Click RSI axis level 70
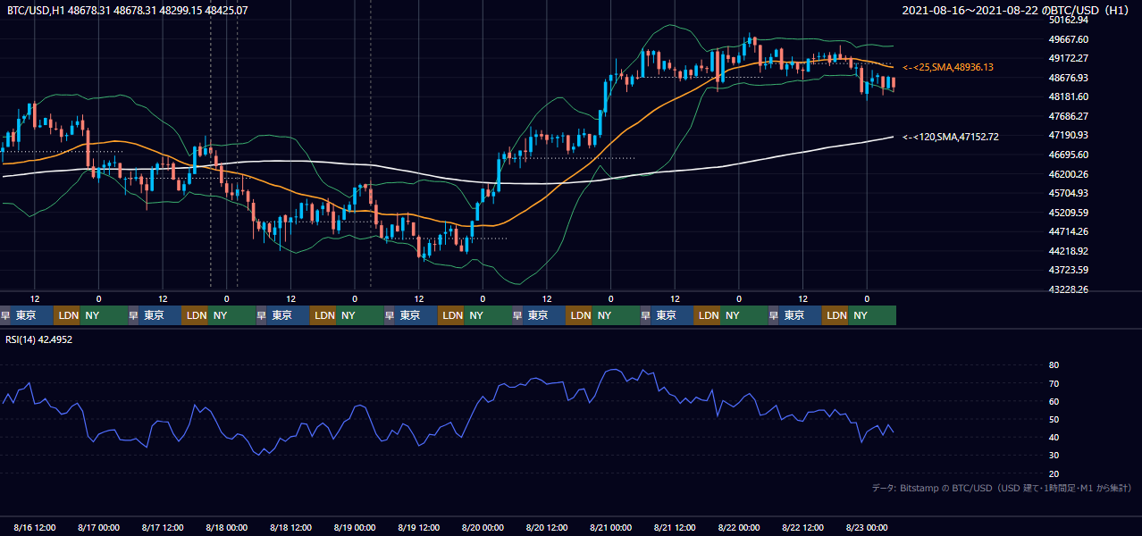This screenshot has height=536, width=1142. pos(1054,383)
